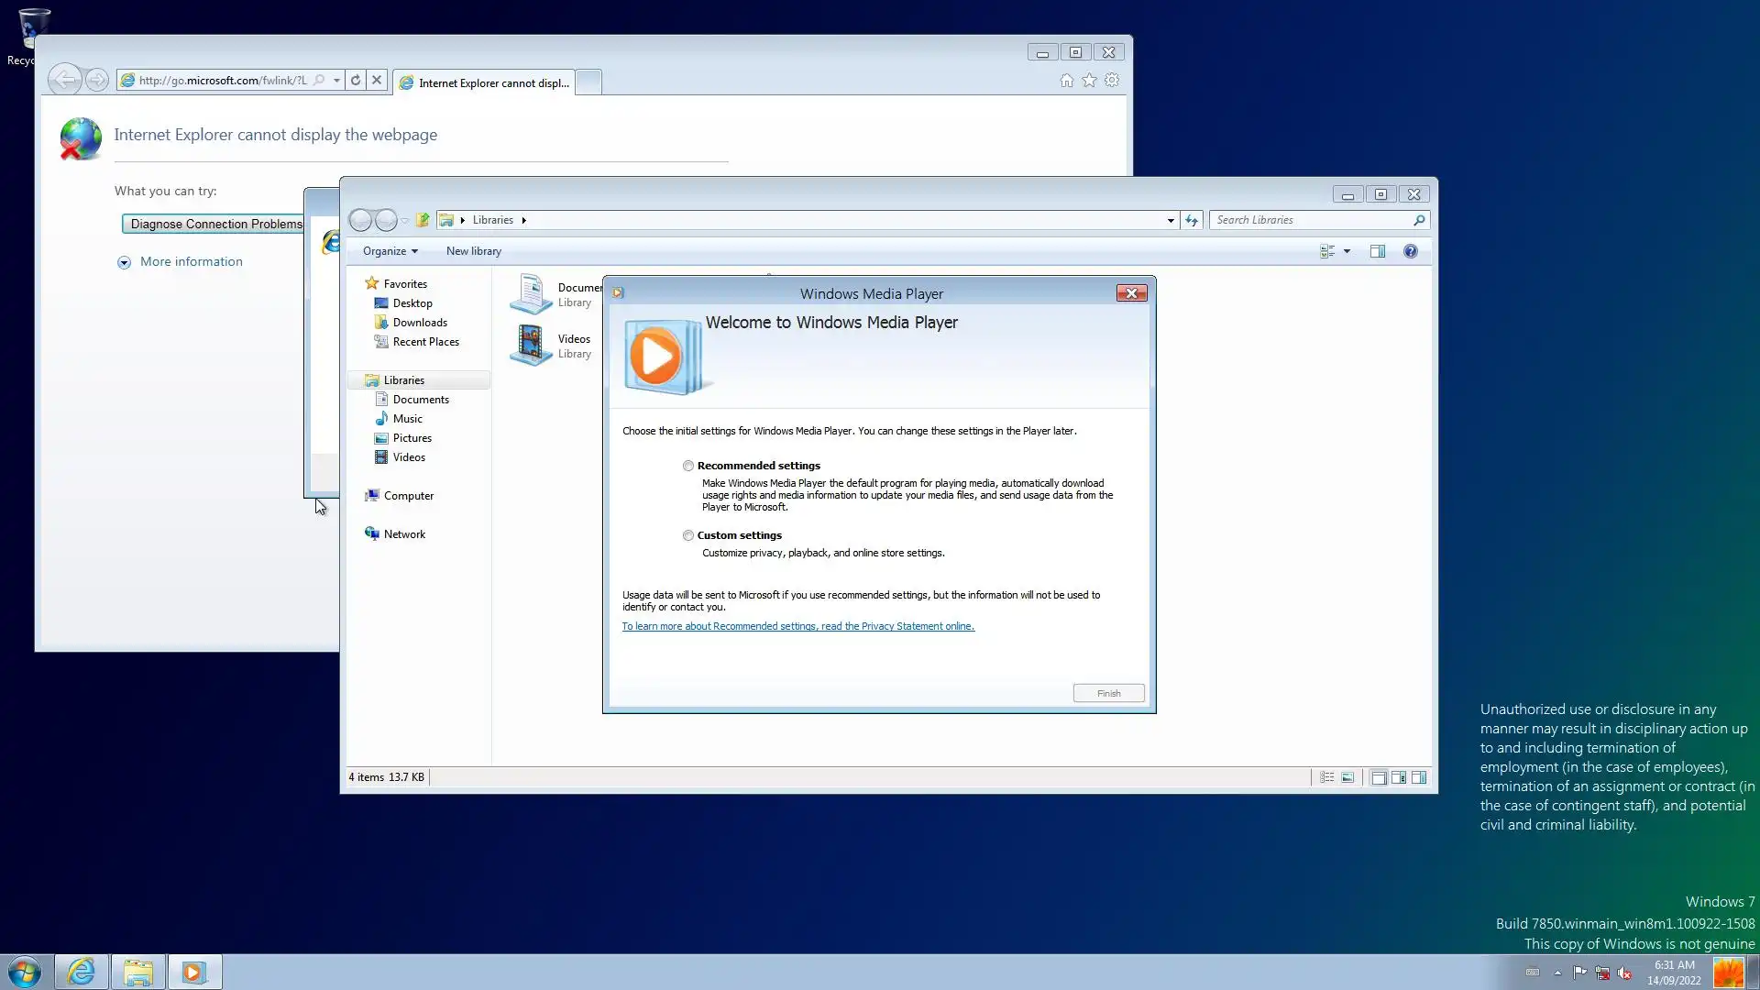Open the view options dropdown arrow in Explorer
1760x990 pixels.
pos(1347,251)
